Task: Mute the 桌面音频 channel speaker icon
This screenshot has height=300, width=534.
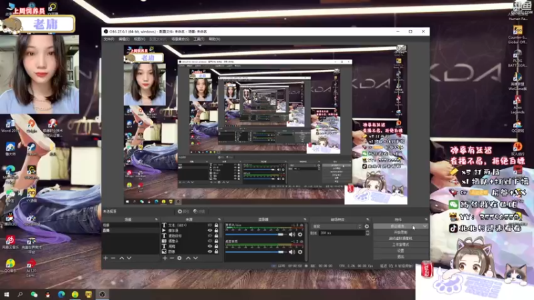Action: pos(292,252)
